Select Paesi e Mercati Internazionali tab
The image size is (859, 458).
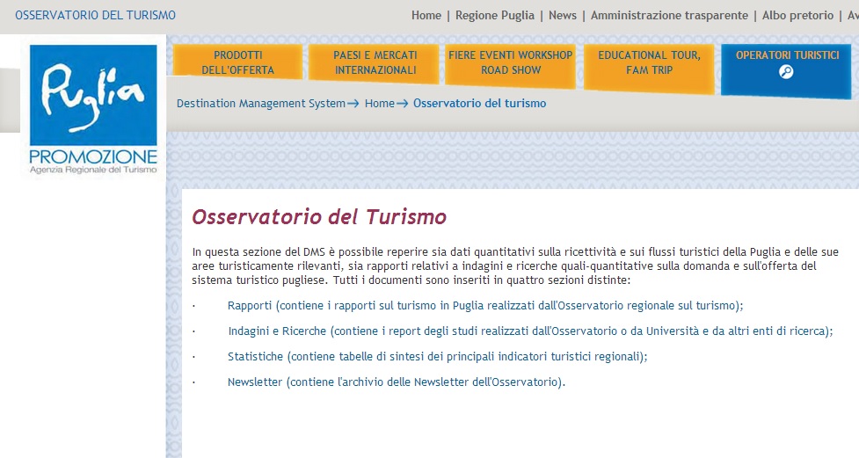[x=375, y=62]
